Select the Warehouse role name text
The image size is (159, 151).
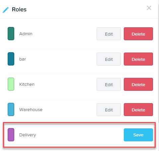tap(31, 110)
